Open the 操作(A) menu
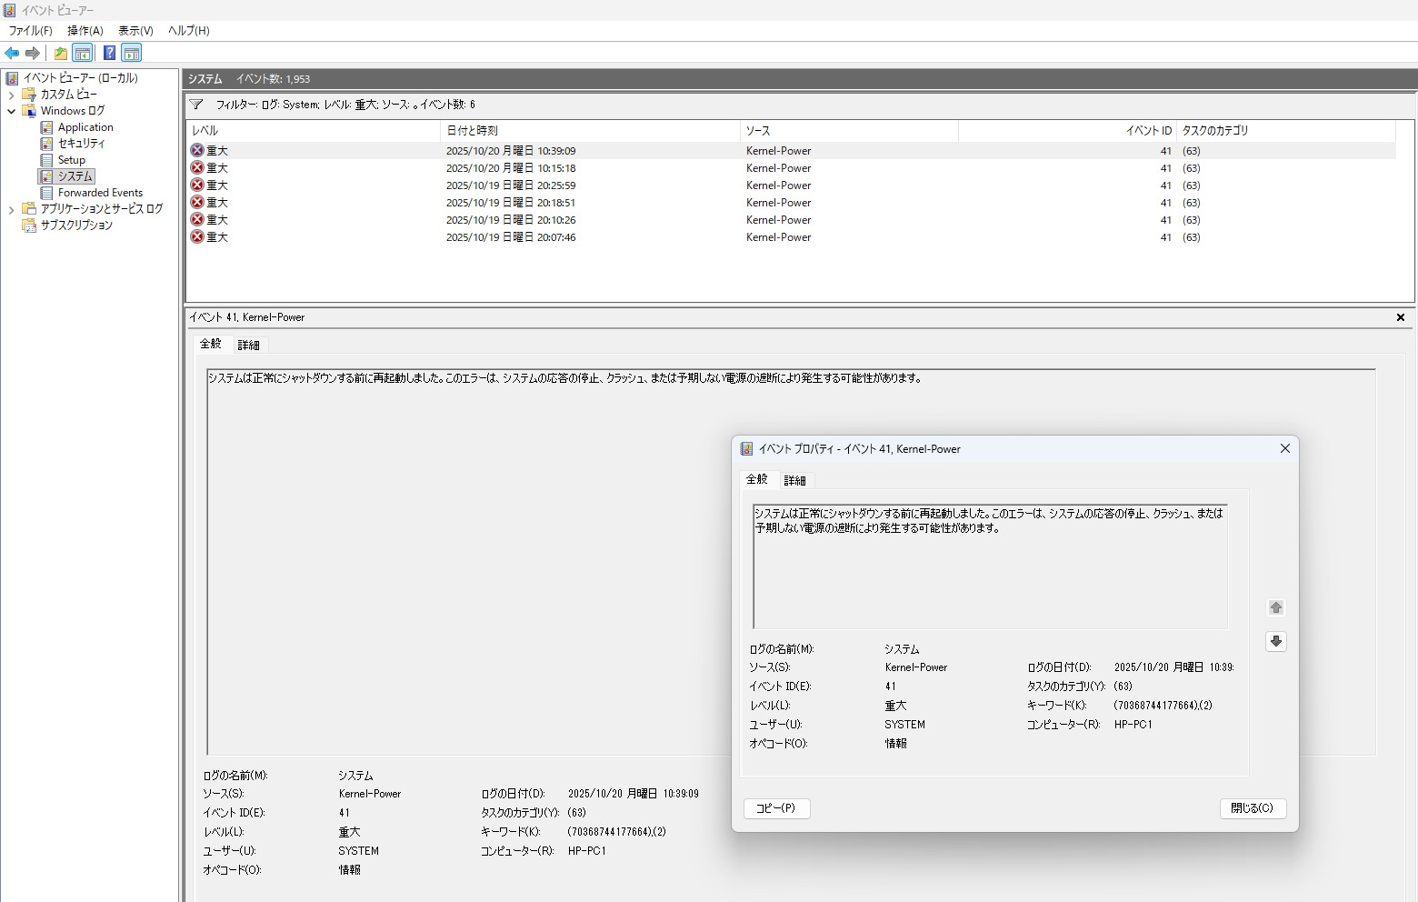 click(x=85, y=30)
